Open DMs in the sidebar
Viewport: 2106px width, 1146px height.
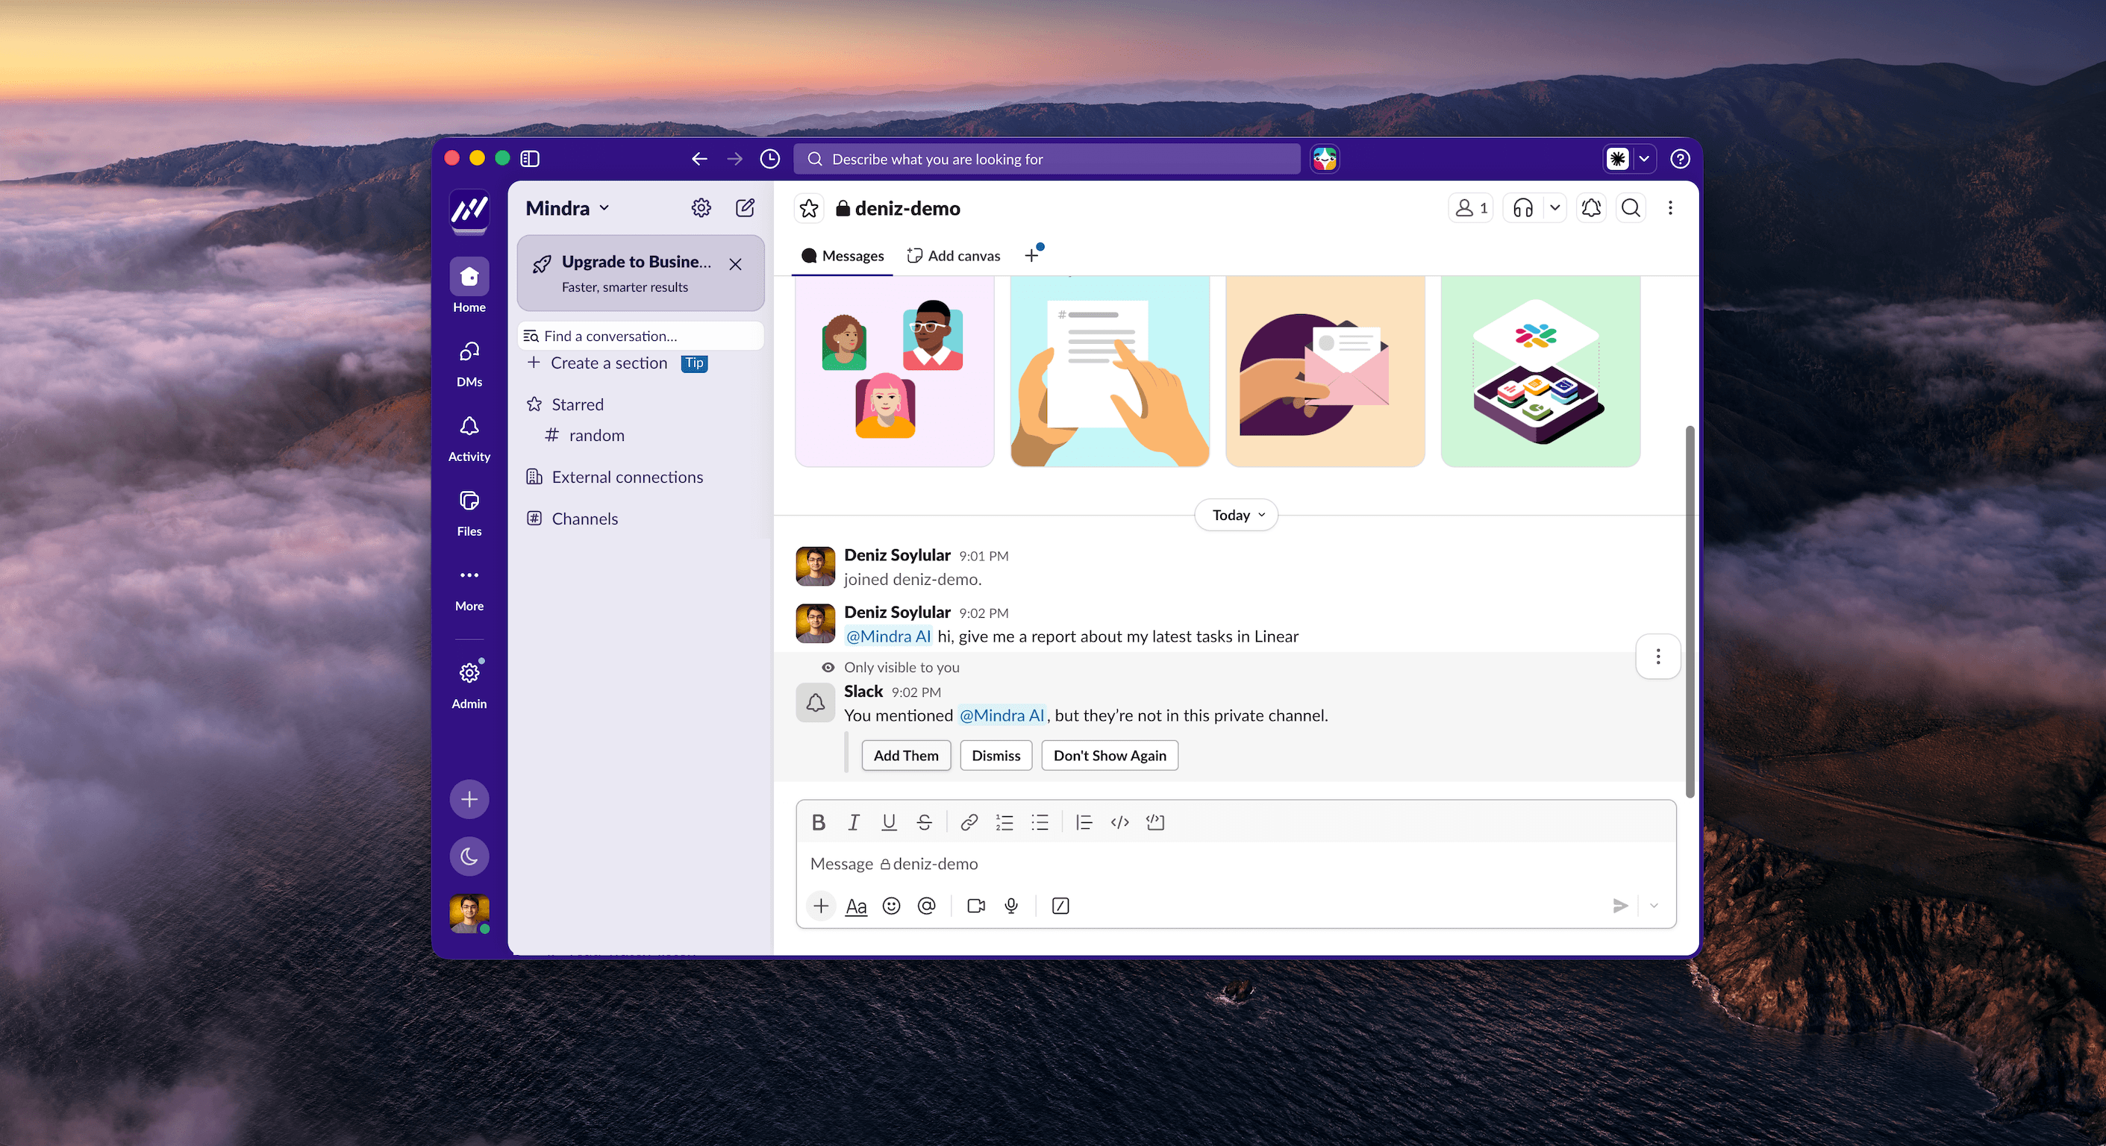click(x=469, y=363)
